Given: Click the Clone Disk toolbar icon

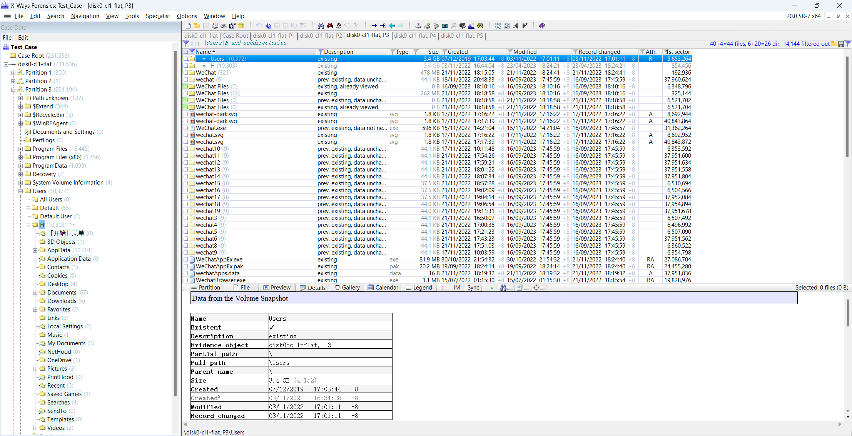Looking at the screenshot, I should pyautogui.click(x=427, y=26).
